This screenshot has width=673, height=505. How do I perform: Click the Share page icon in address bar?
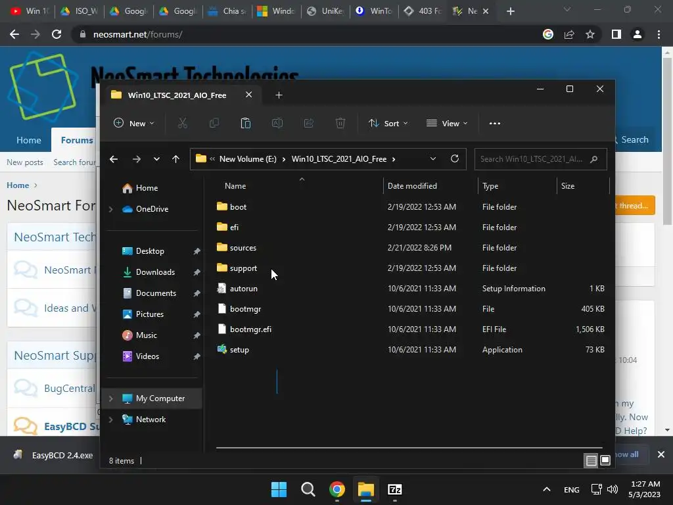[x=569, y=34]
